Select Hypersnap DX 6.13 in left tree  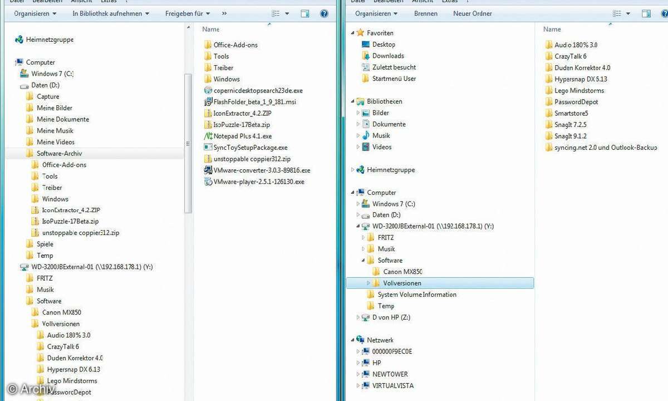[x=68, y=369]
